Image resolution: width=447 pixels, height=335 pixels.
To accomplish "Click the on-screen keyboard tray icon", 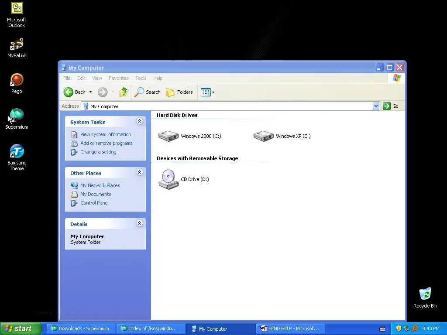I will [x=382, y=329].
